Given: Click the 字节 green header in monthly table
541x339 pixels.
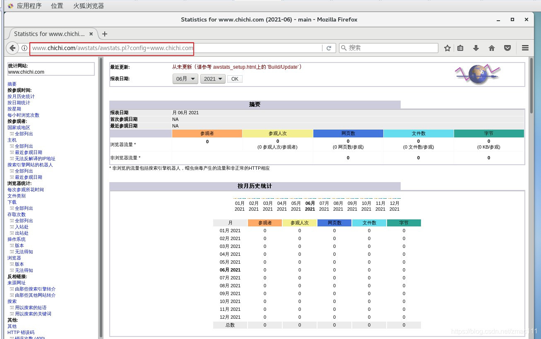Looking at the screenshot, I should [404, 223].
